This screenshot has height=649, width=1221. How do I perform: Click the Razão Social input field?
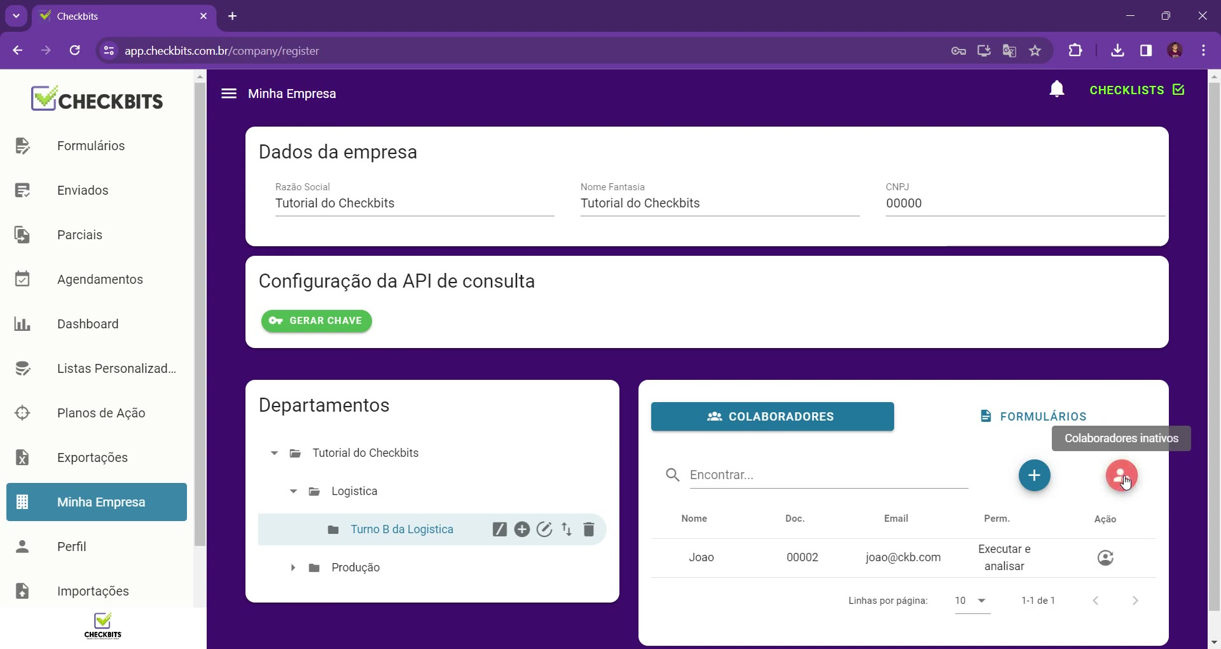(x=415, y=204)
